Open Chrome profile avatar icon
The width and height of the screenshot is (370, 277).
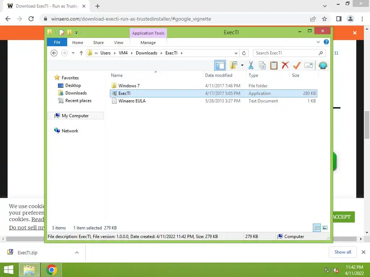pos(350,19)
